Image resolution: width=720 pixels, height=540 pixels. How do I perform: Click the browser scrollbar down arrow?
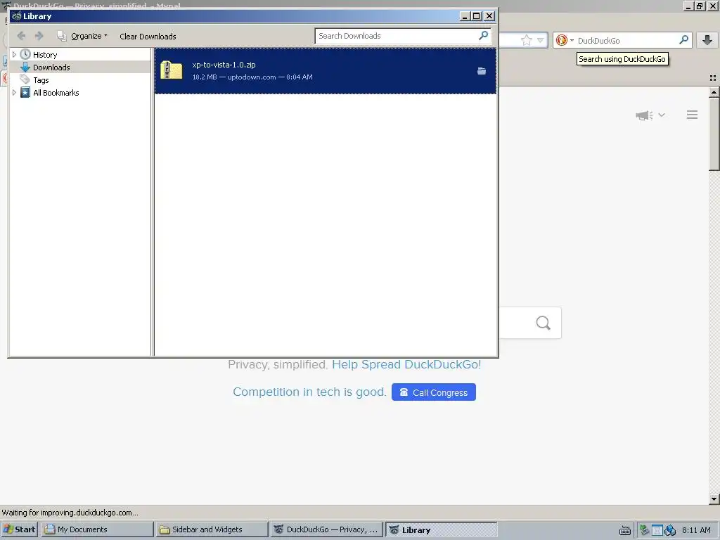click(714, 499)
